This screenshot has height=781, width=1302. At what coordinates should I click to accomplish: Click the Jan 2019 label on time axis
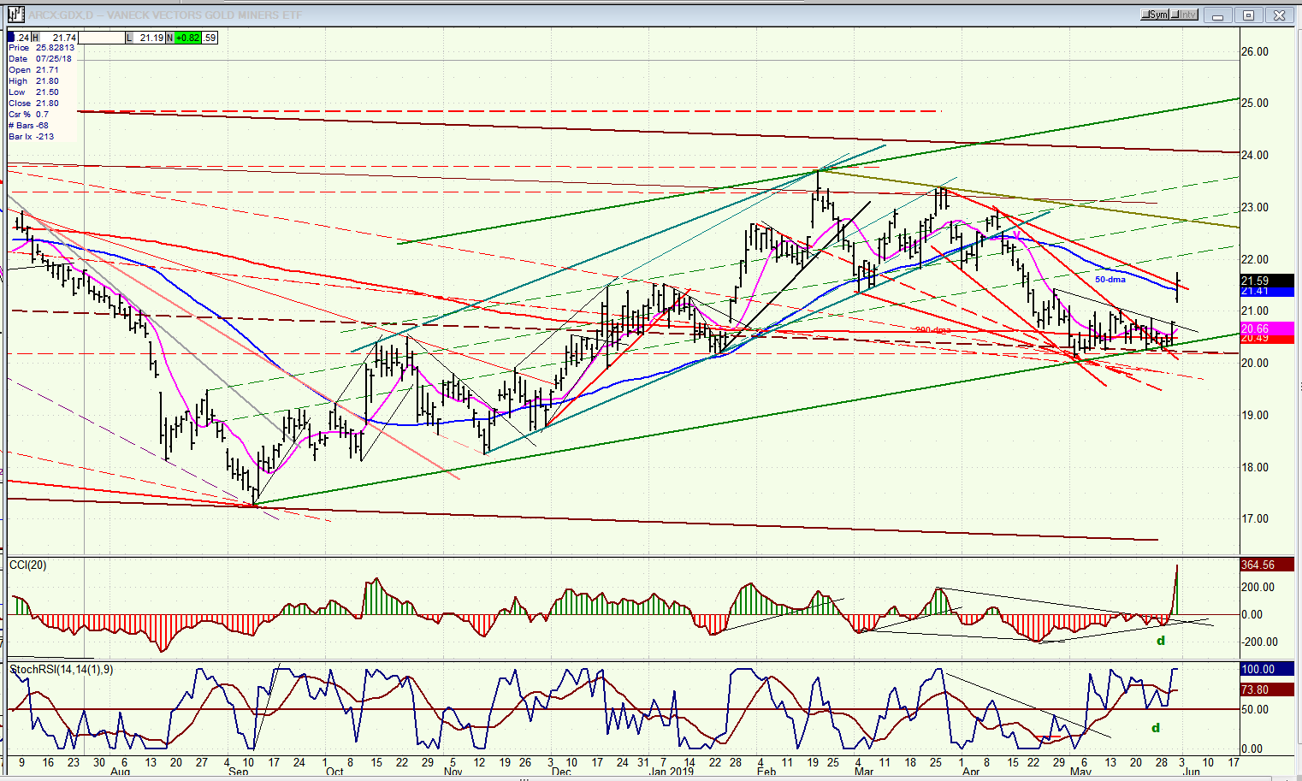click(x=670, y=772)
